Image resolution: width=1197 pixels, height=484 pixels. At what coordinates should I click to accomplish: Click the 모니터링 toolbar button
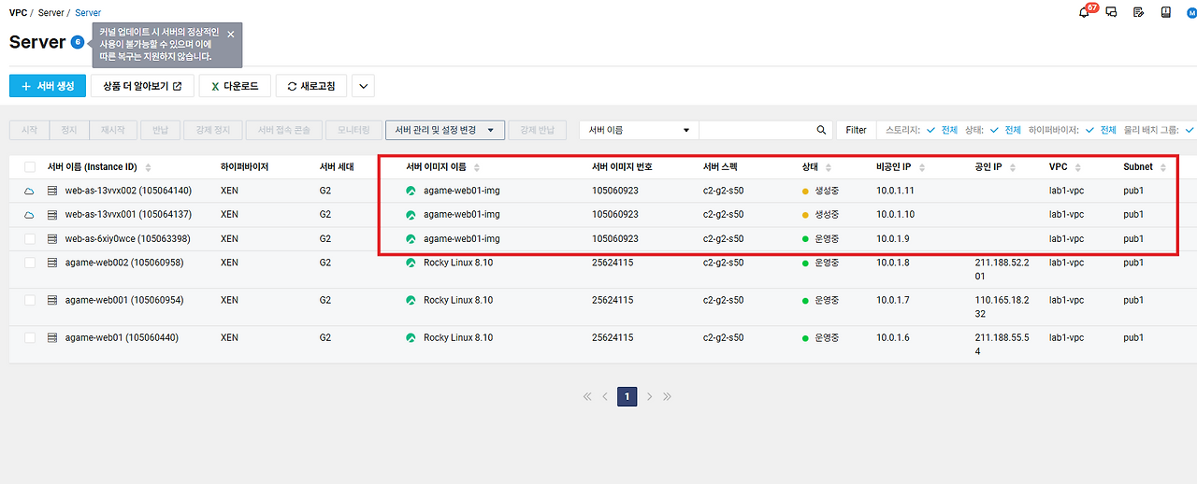click(x=353, y=130)
